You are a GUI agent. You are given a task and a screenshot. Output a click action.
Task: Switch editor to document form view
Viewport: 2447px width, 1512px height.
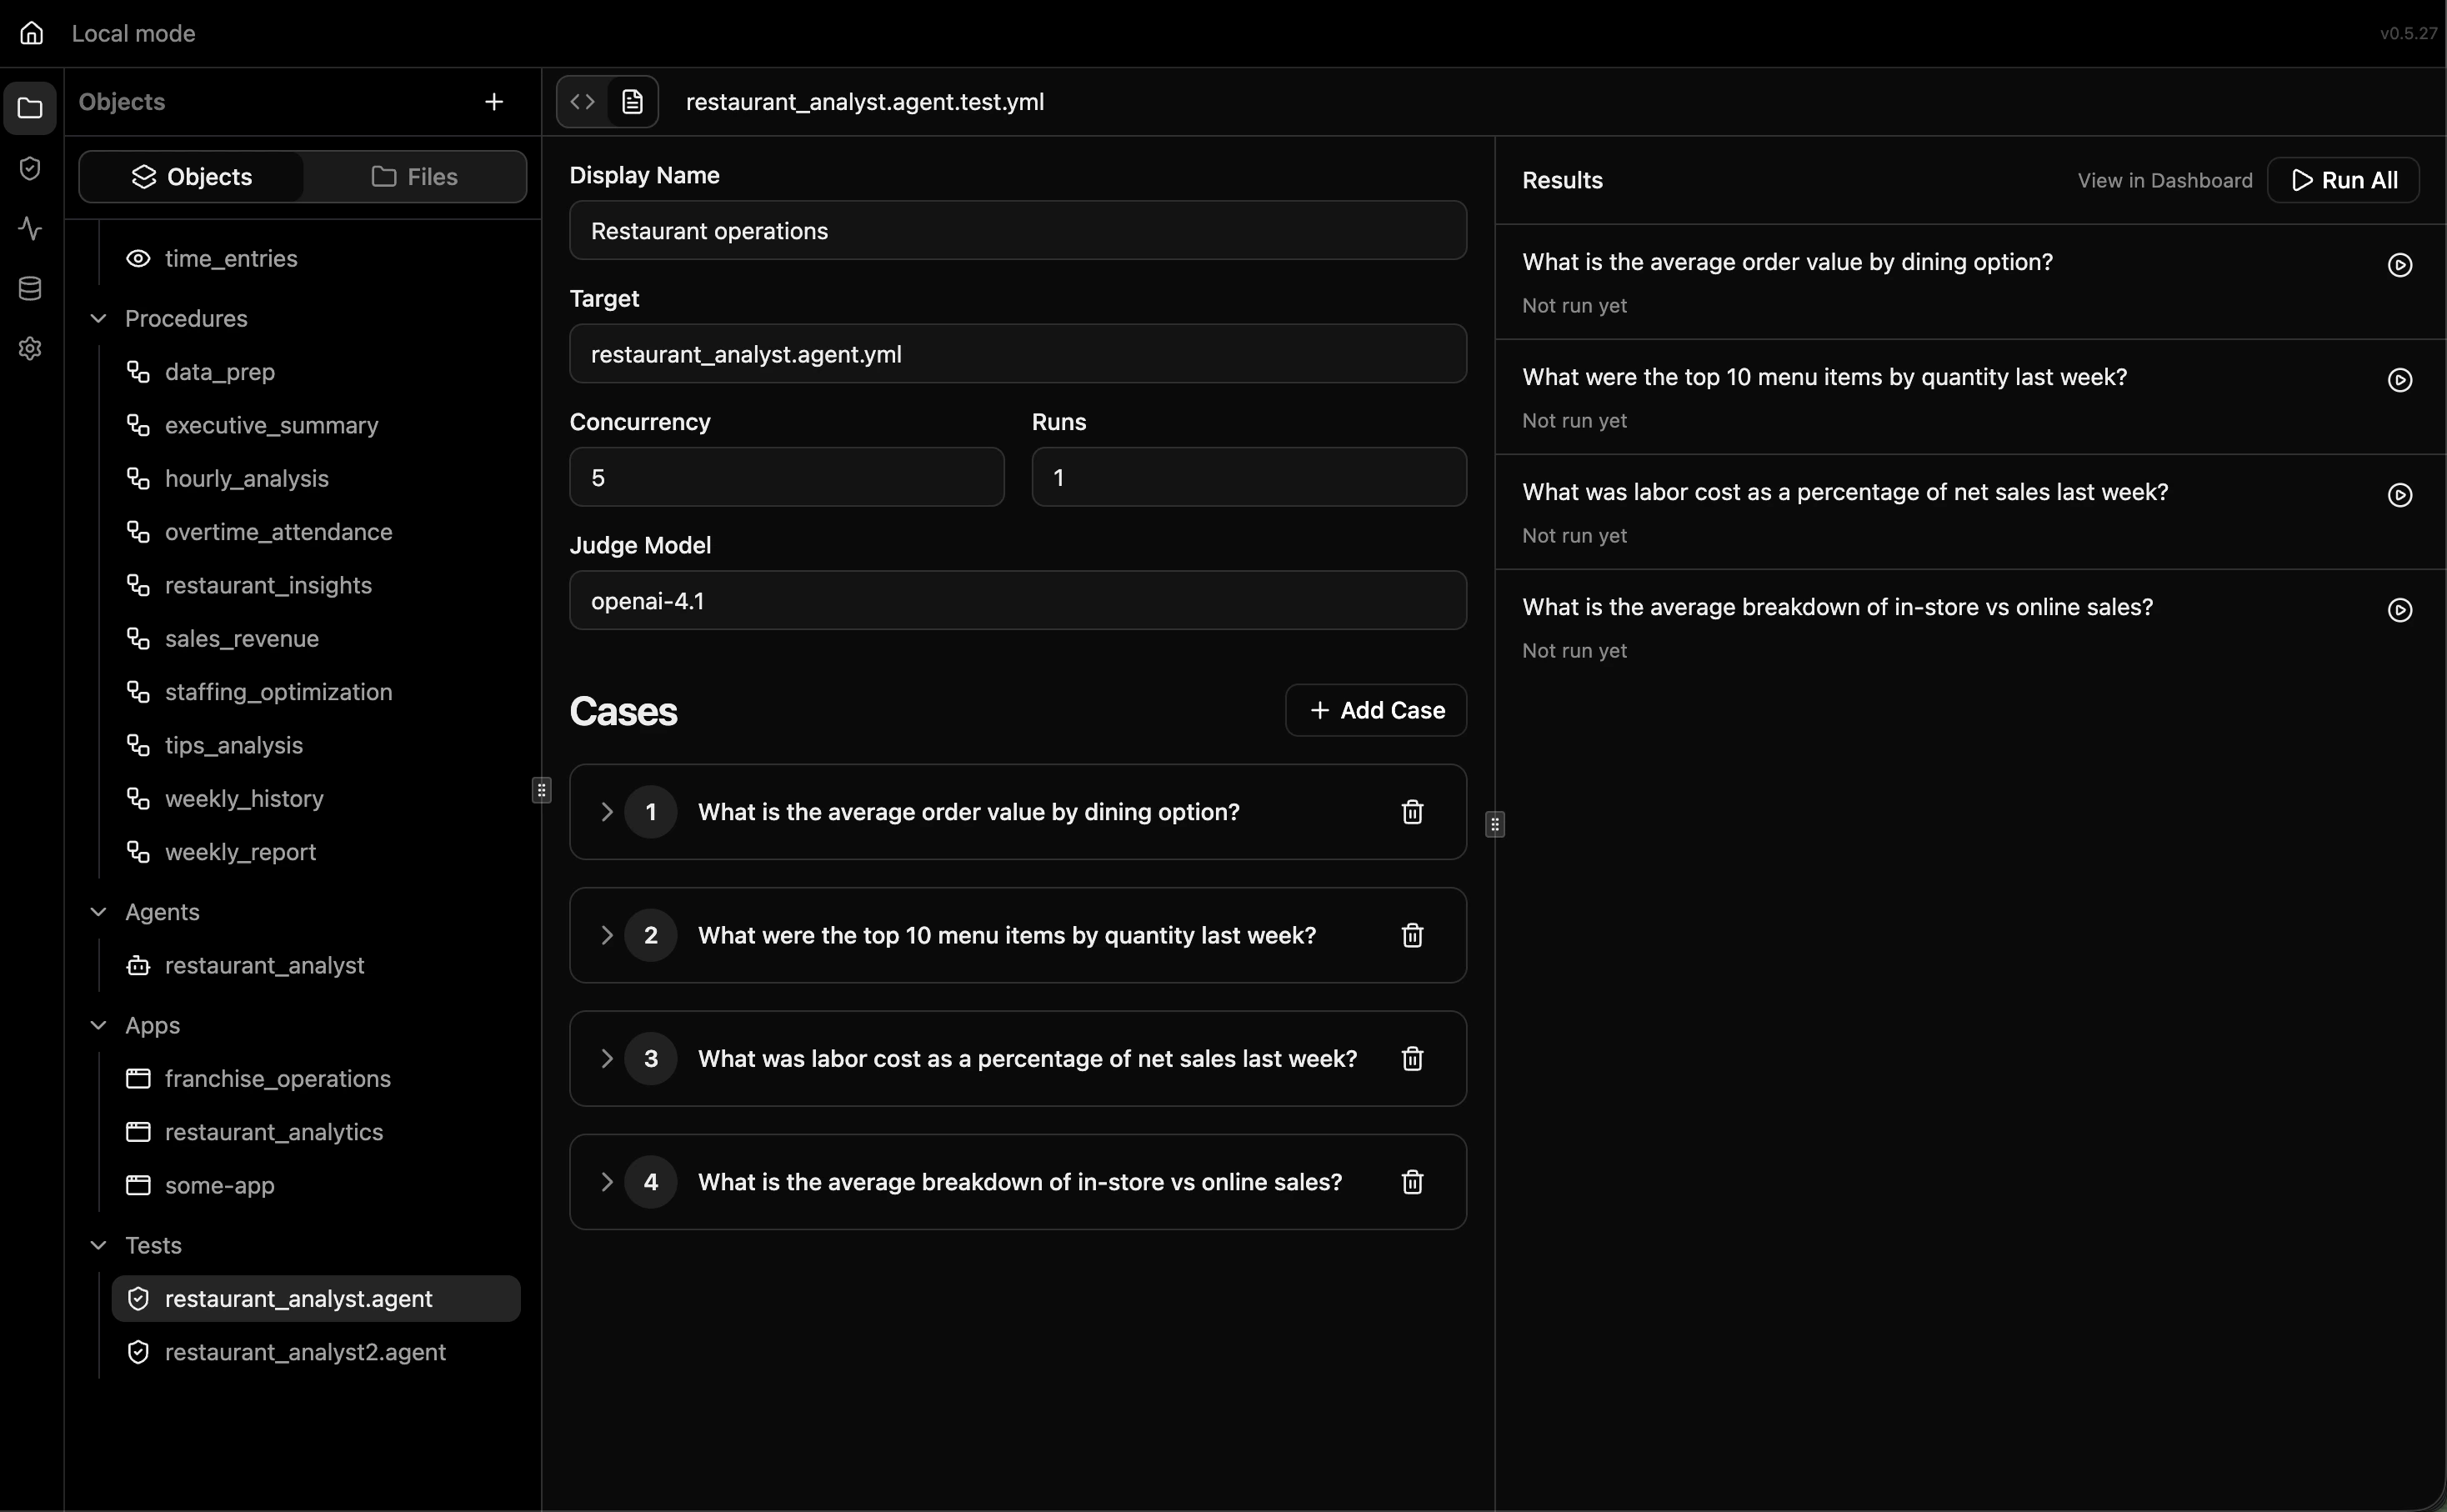tap(633, 101)
